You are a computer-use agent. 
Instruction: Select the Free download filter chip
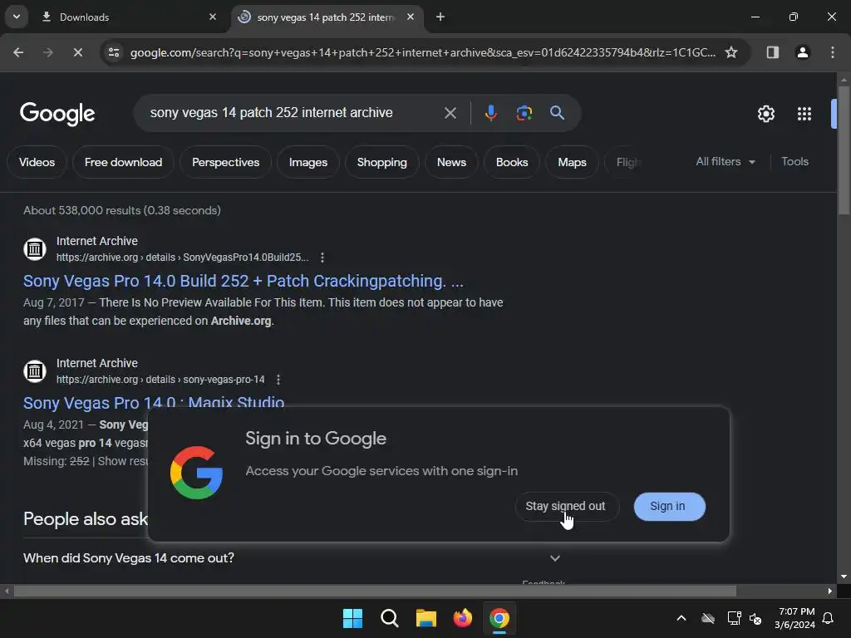(x=123, y=162)
